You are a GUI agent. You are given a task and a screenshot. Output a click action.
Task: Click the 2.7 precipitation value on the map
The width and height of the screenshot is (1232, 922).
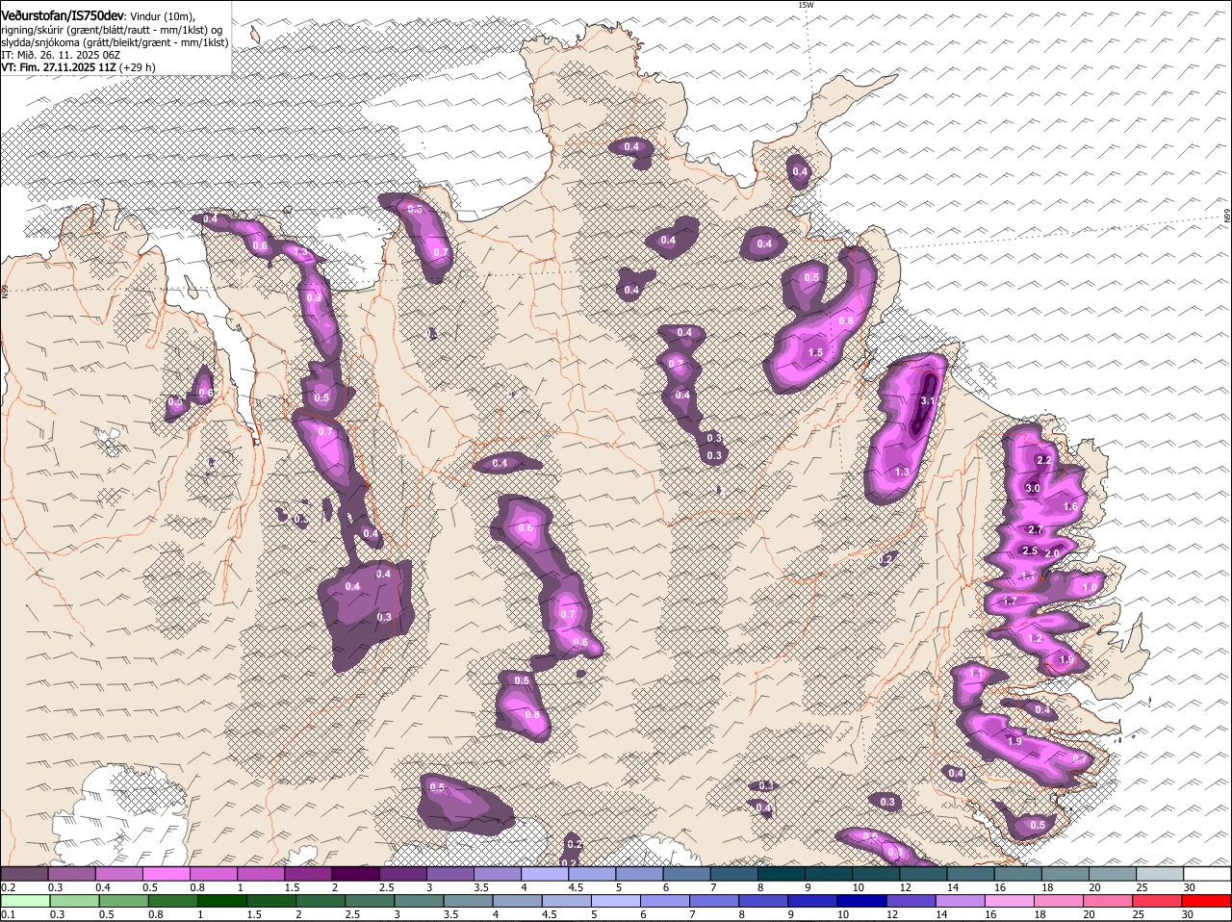tap(1036, 530)
